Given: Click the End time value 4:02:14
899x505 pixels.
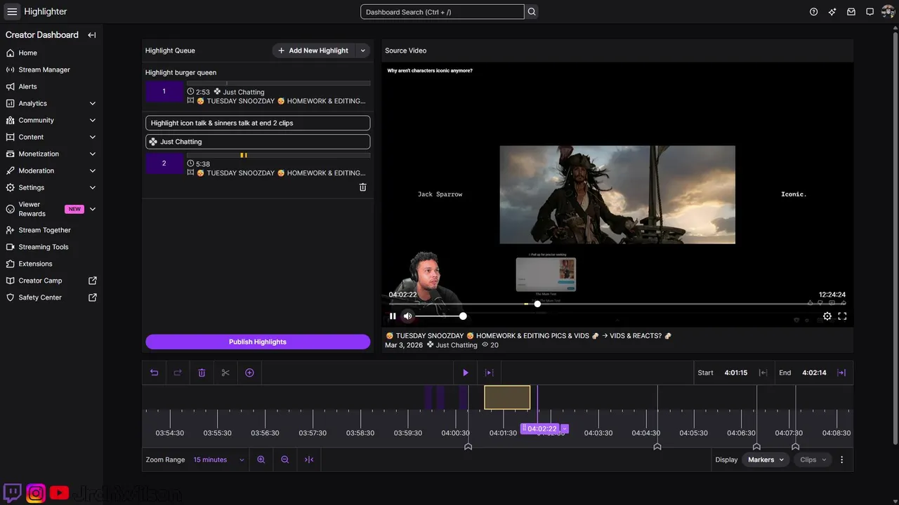Looking at the screenshot, I should point(814,372).
